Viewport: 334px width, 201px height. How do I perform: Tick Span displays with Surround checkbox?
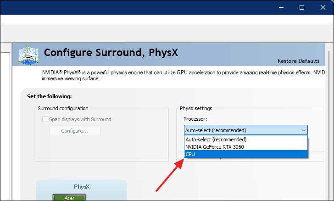[x=45, y=119]
